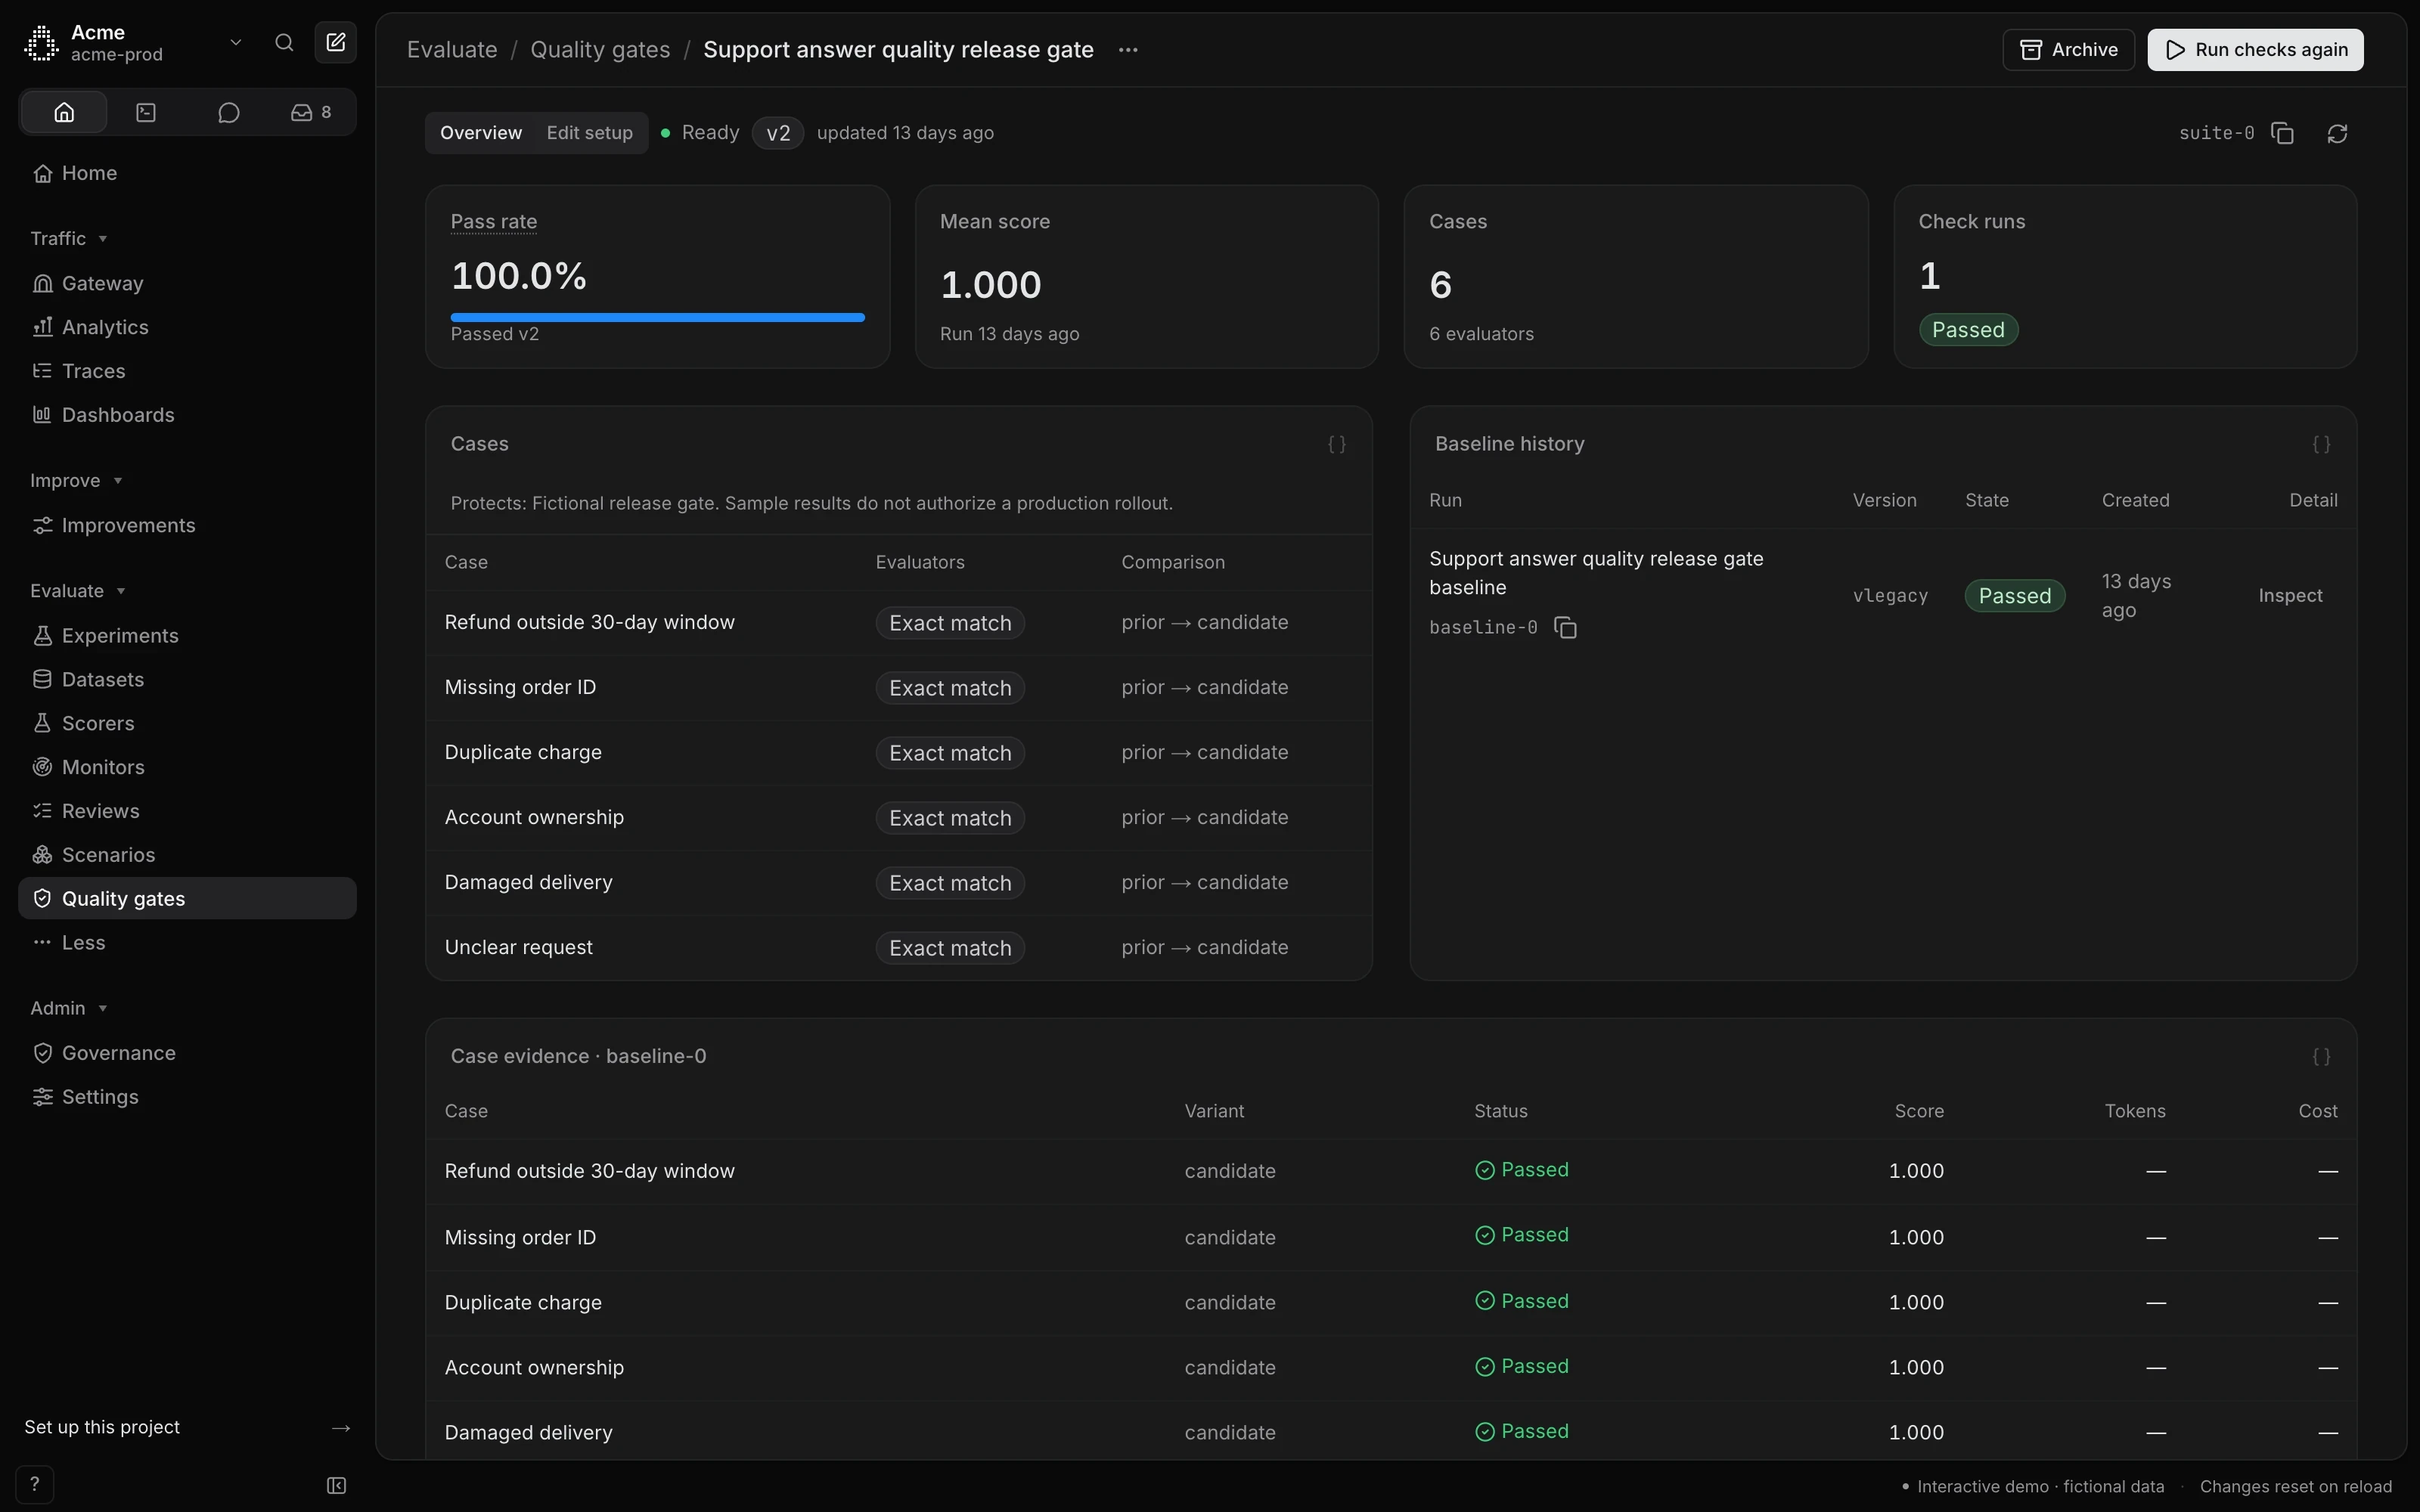The image size is (2420, 1512).
Task: Open Quality gates in the sidebar
Action: pos(187,898)
